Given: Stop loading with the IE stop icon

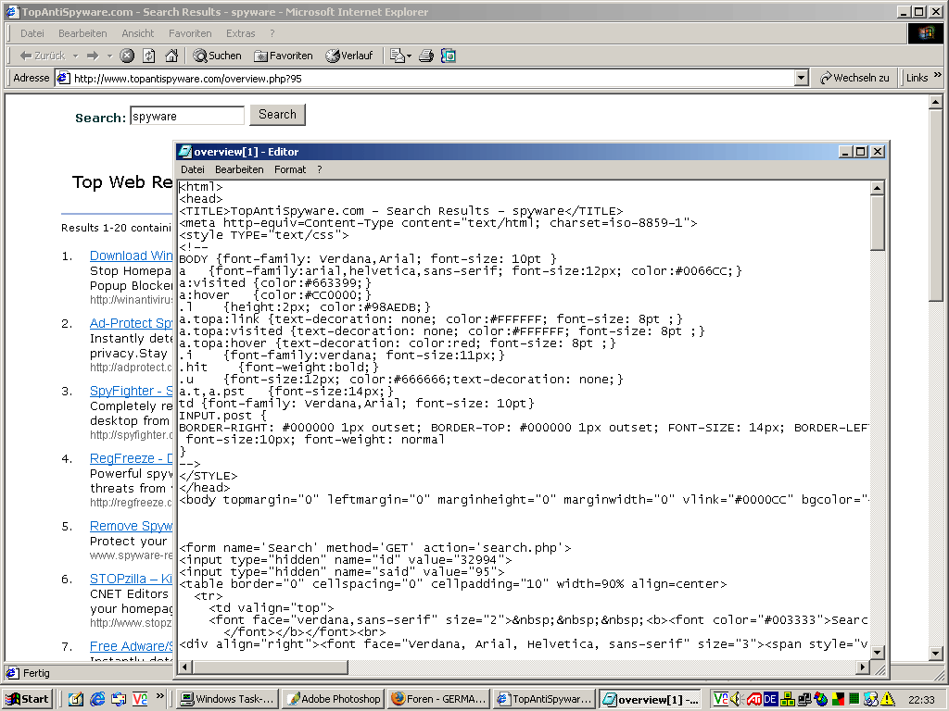Looking at the screenshot, I should 126,56.
